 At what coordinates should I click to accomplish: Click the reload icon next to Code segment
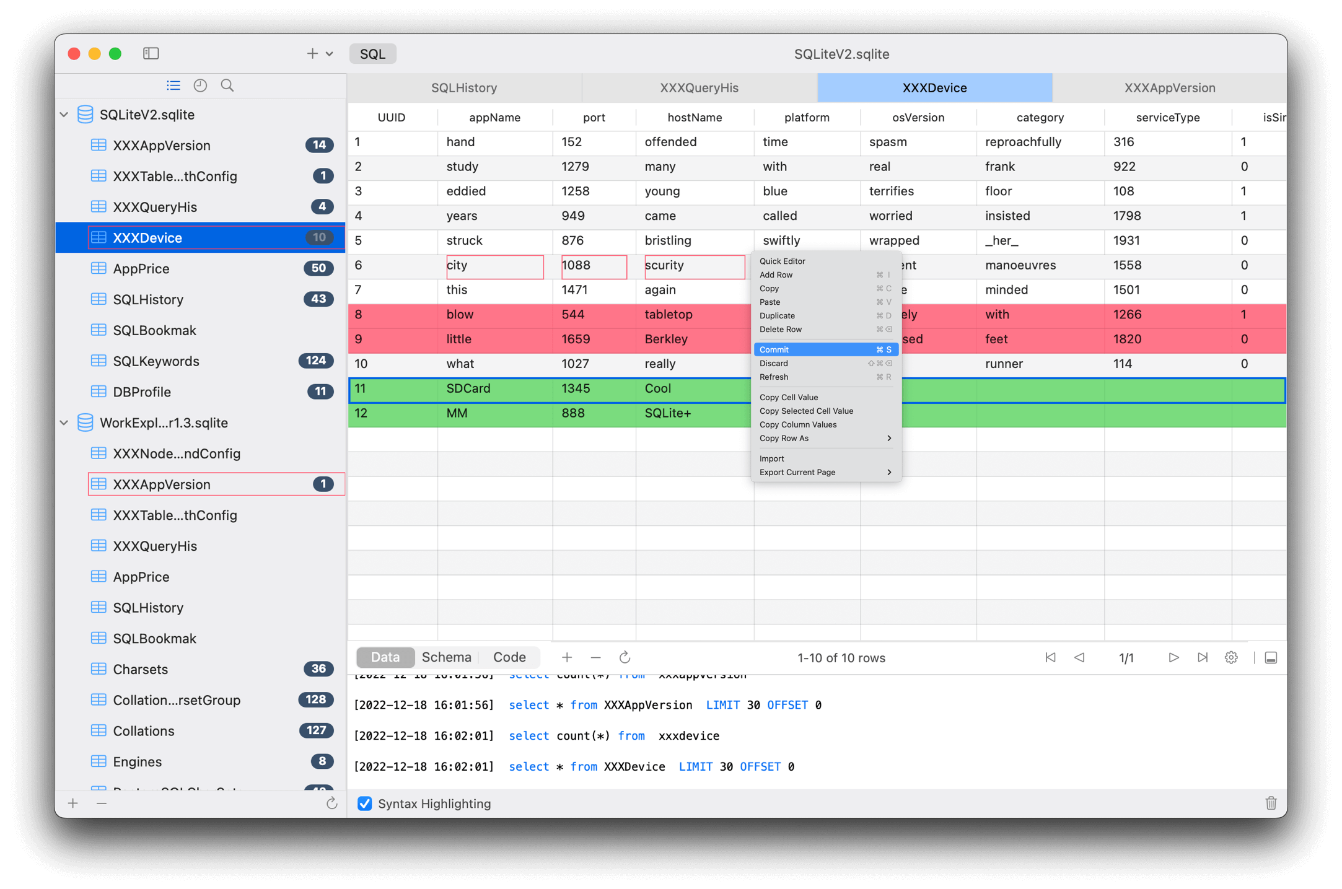(x=625, y=657)
